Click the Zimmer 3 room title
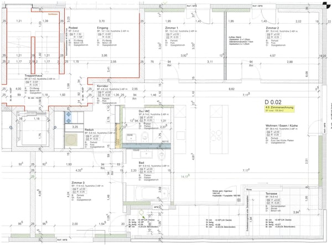Viewport: 332px width, 245px height. coord(78,183)
